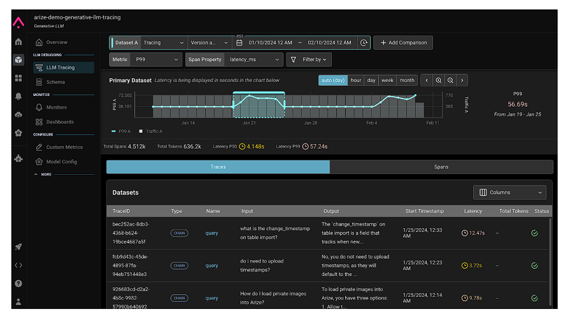568x314 pixels.
Task: Switch chart granularity to week
Action: pos(387,80)
